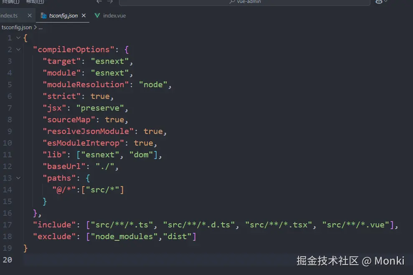Go back with the navigation arrow
This screenshot has width=413, height=275.
(x=99, y=2)
